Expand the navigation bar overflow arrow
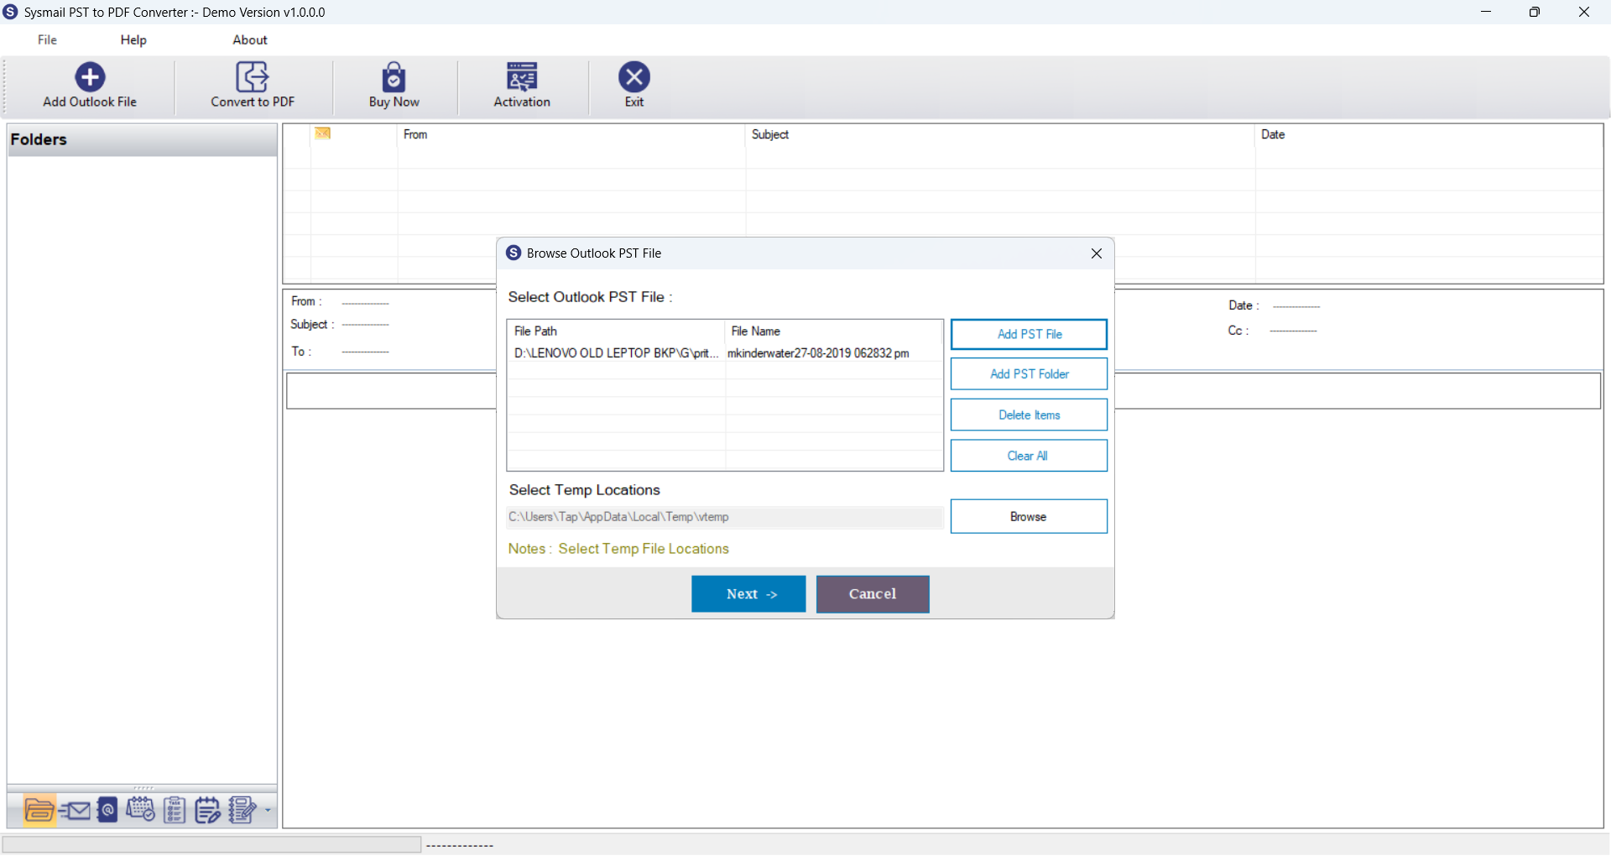Viewport: 1611px width, 856px height. point(268,811)
